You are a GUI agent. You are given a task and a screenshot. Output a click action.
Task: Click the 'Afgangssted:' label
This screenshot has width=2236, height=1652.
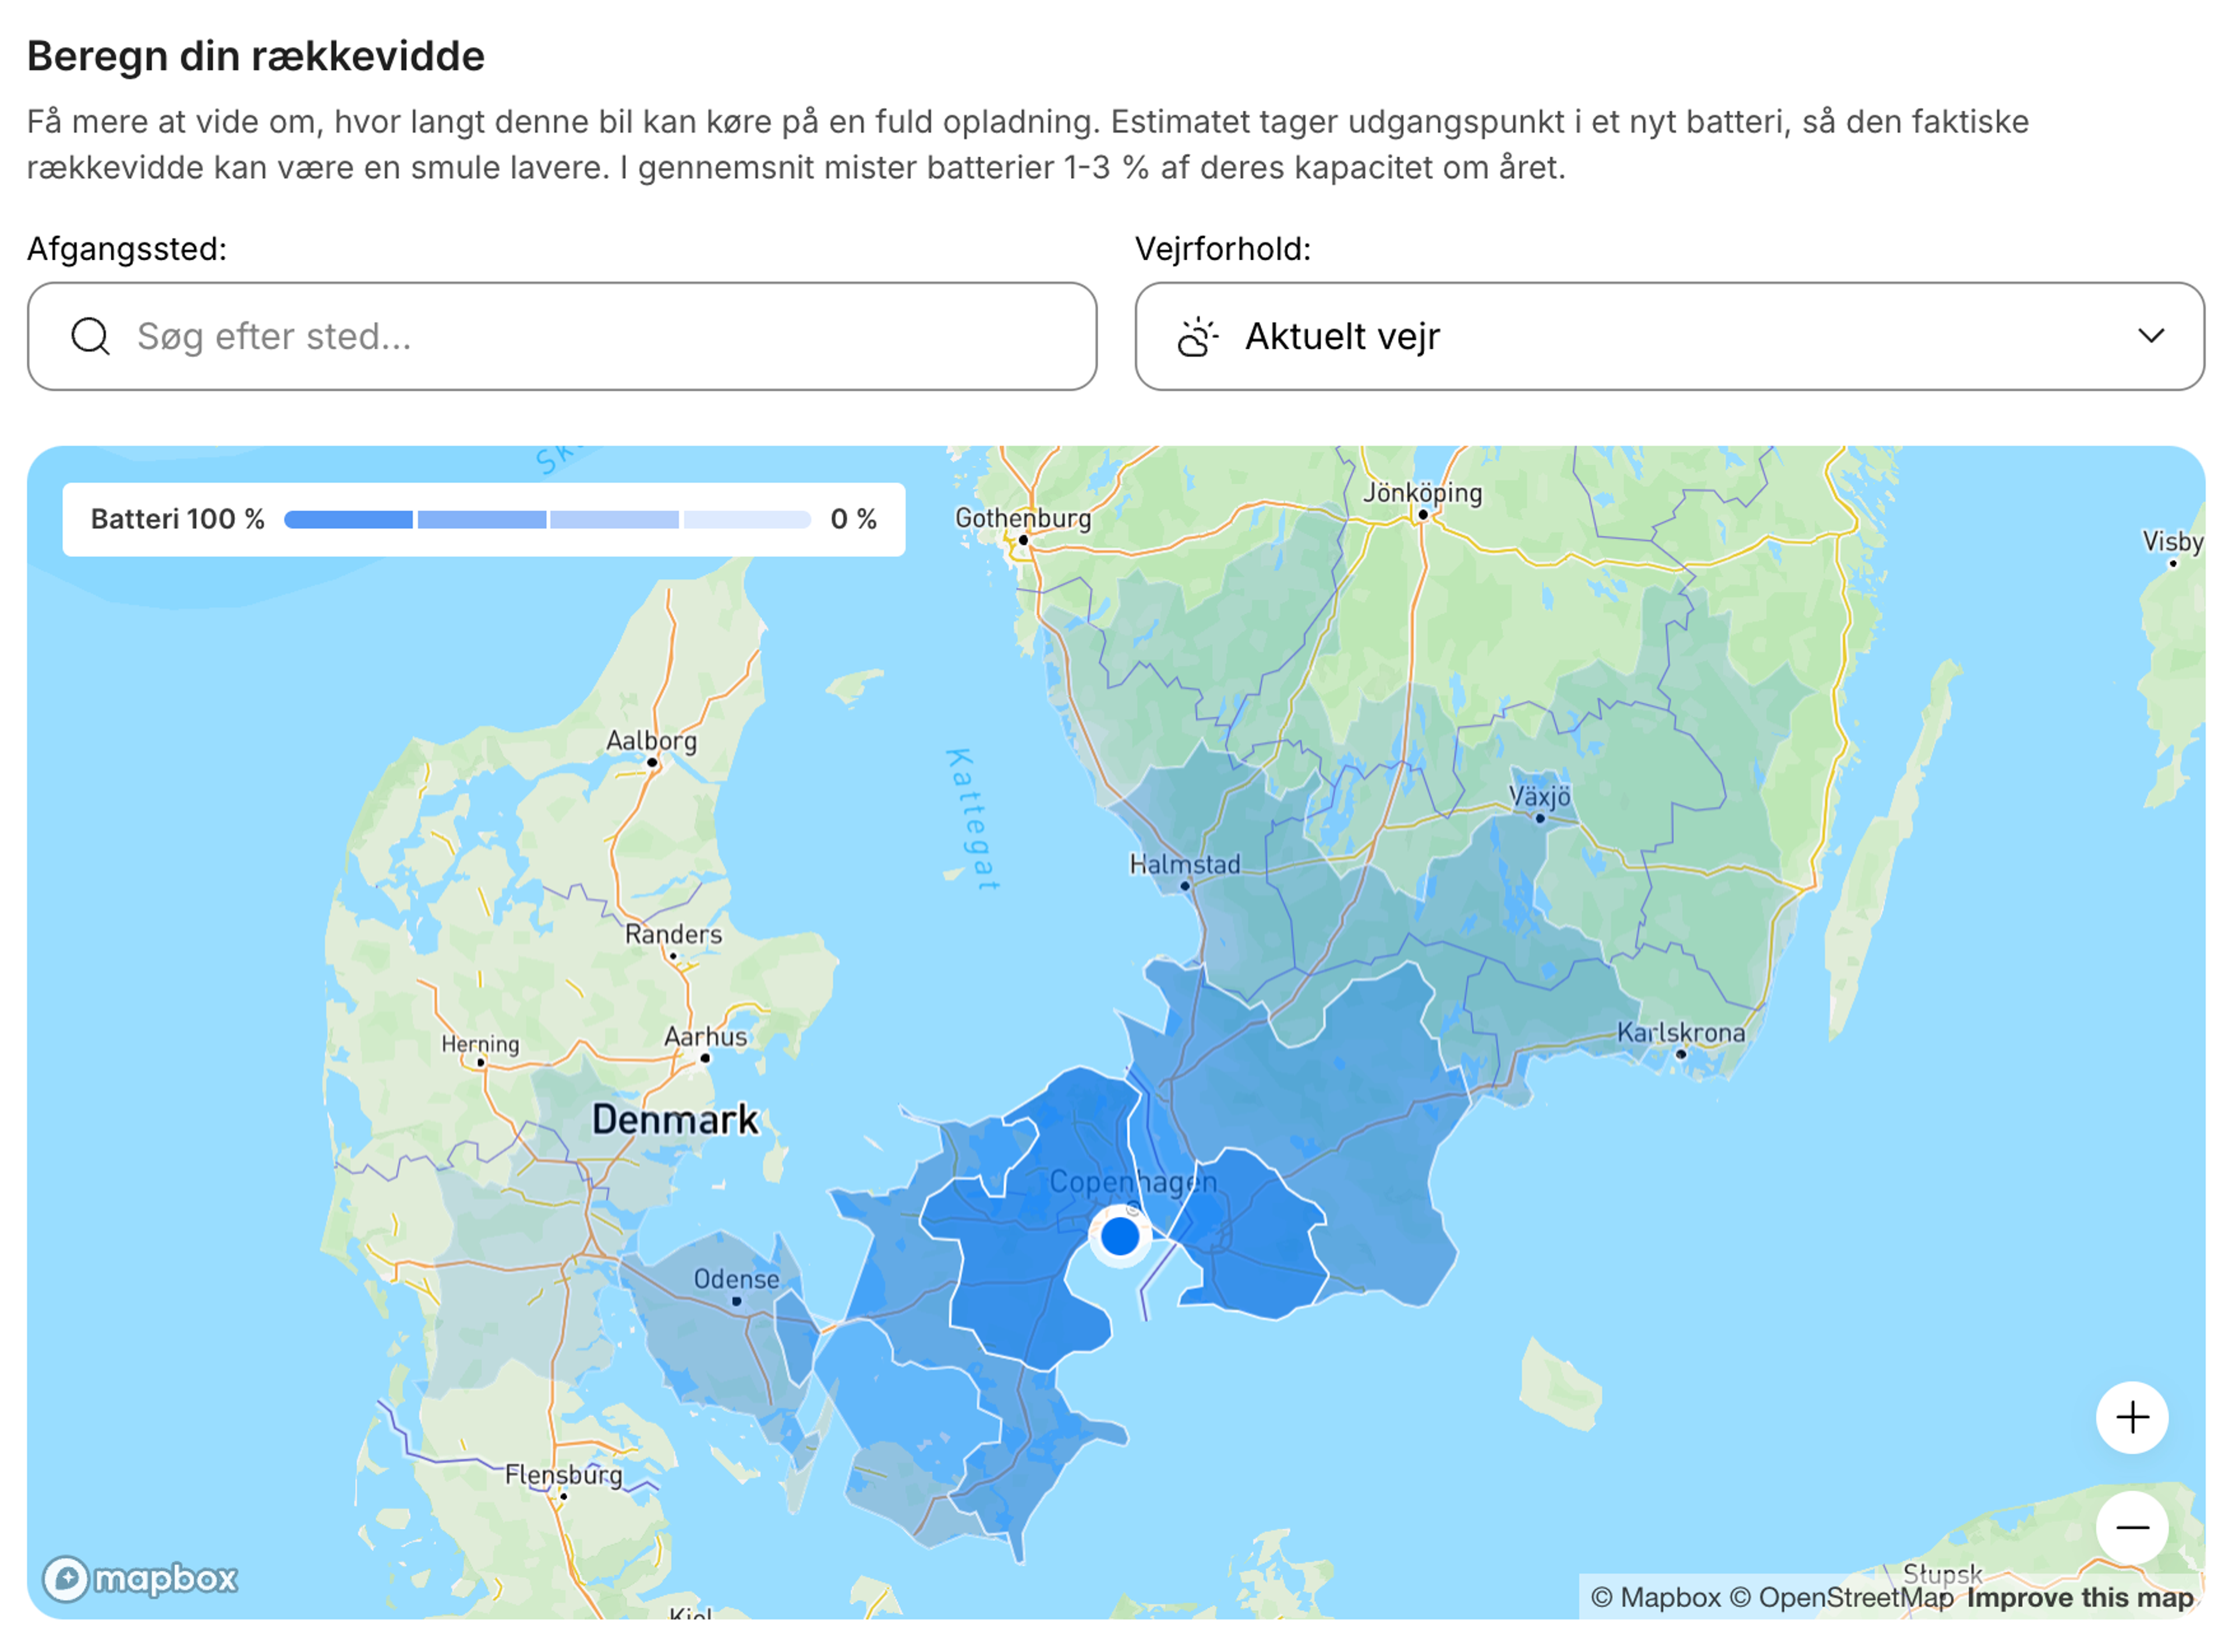[x=127, y=249]
